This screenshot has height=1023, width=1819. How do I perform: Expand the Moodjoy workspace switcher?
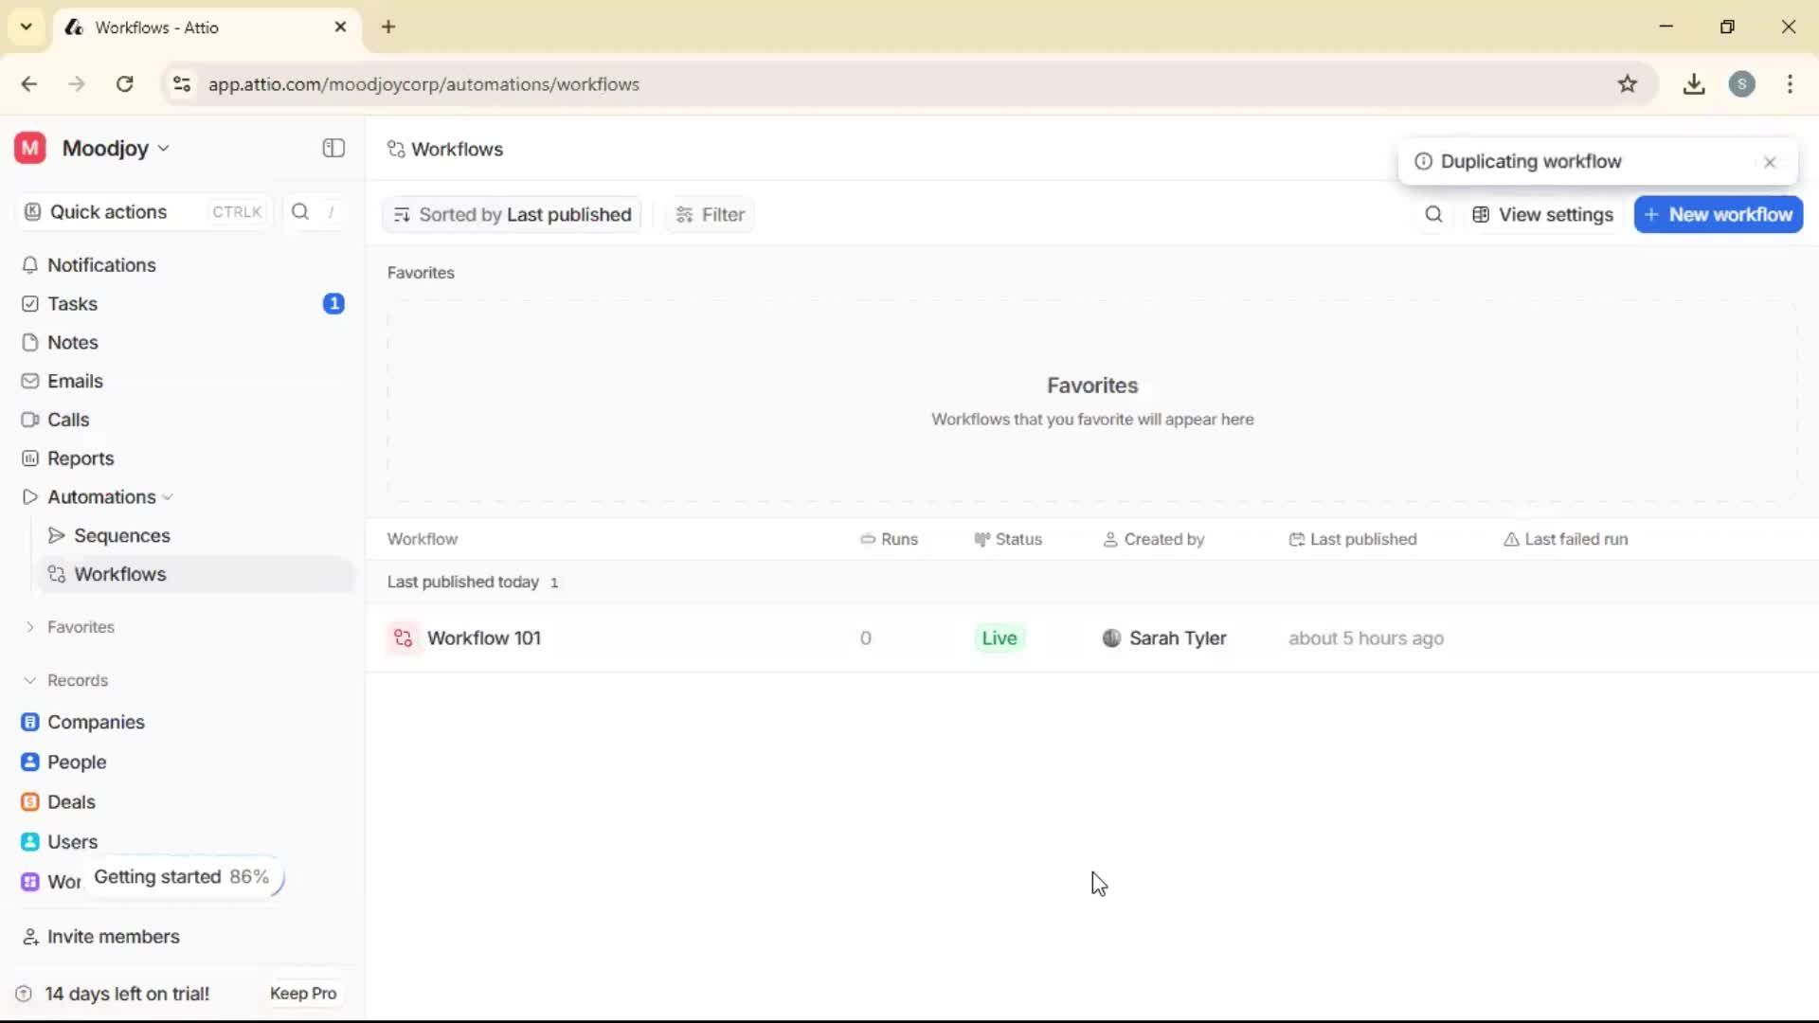click(163, 148)
